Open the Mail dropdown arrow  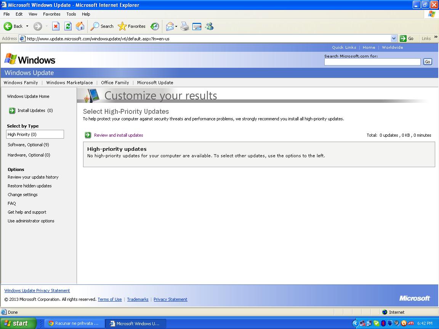[x=176, y=27]
